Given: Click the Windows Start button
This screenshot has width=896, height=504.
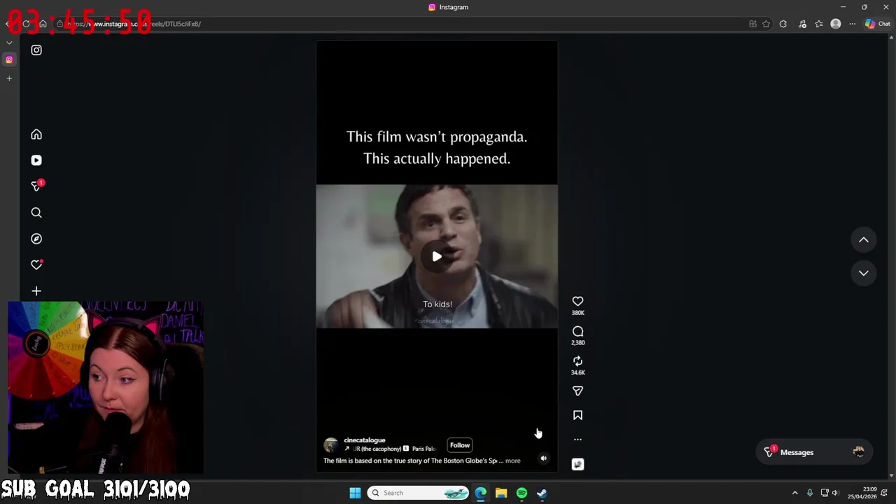Looking at the screenshot, I should [355, 493].
